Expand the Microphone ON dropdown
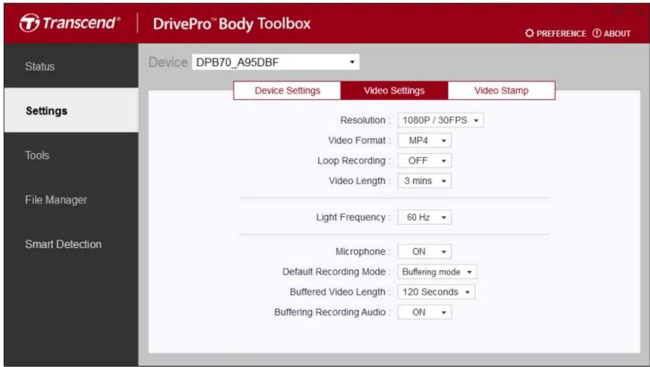650x367 pixels. coord(425,252)
